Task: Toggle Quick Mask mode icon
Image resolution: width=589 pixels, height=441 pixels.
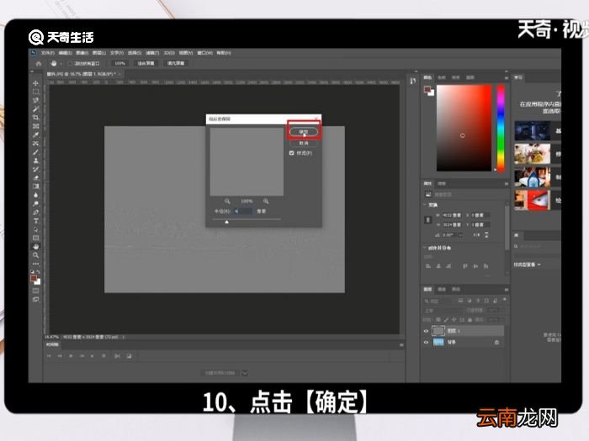Action: tap(35, 291)
